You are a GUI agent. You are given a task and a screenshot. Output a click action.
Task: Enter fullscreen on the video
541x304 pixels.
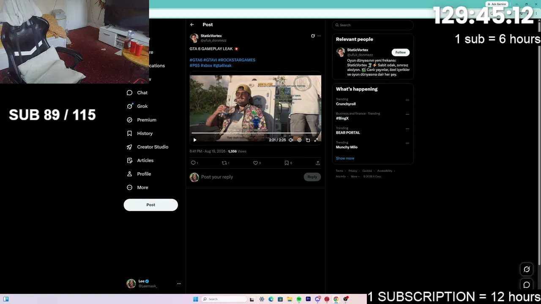coord(316,140)
